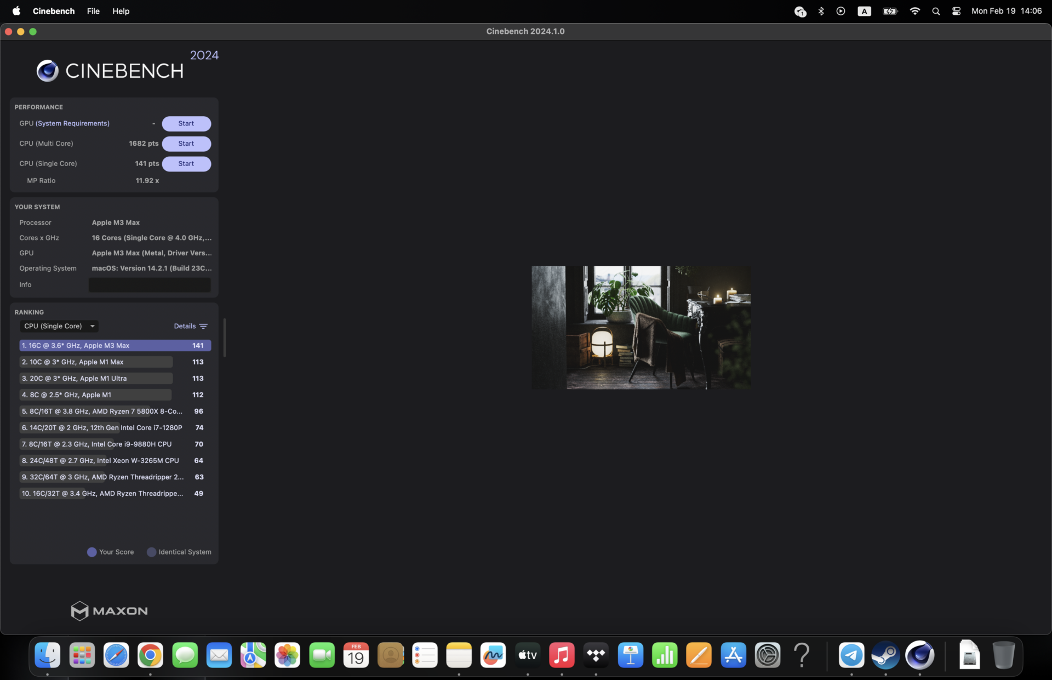Click the Now Playing menu bar icon
1052x680 pixels.
click(x=841, y=11)
